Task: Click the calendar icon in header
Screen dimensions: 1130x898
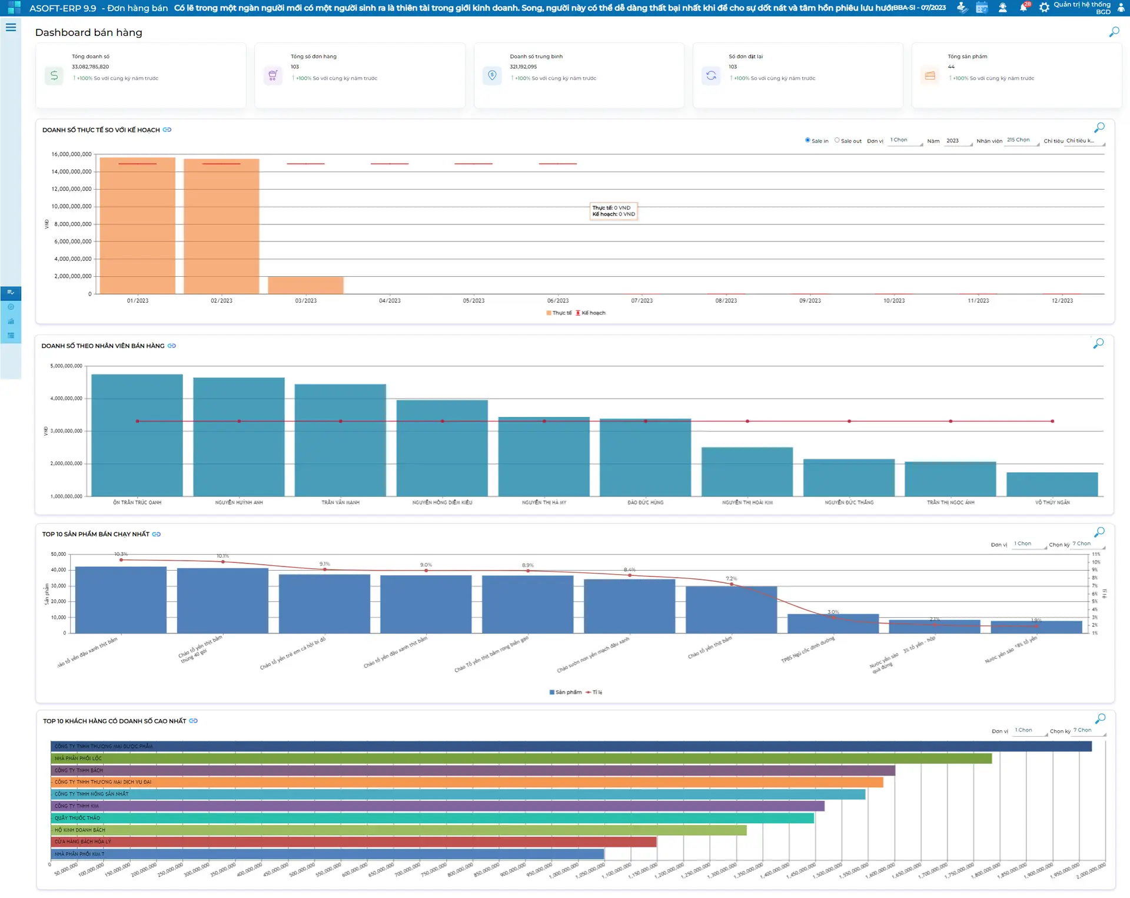Action: point(982,8)
